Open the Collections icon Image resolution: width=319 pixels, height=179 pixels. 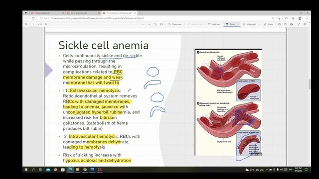[293, 18]
